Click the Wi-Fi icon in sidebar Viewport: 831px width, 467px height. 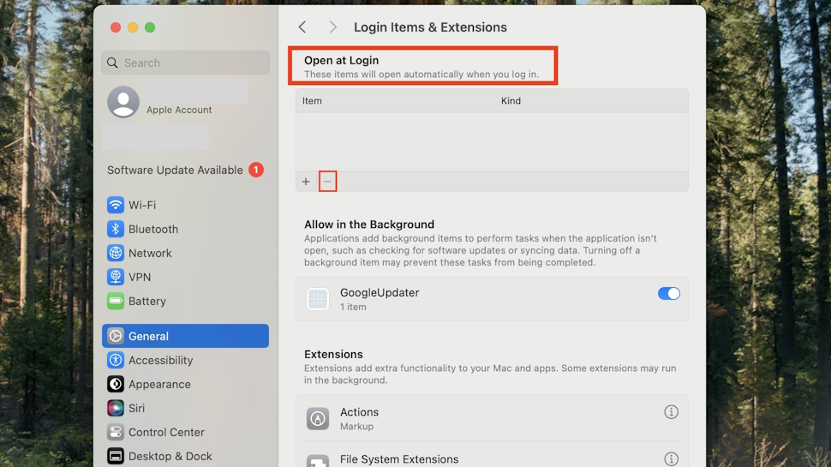(115, 205)
